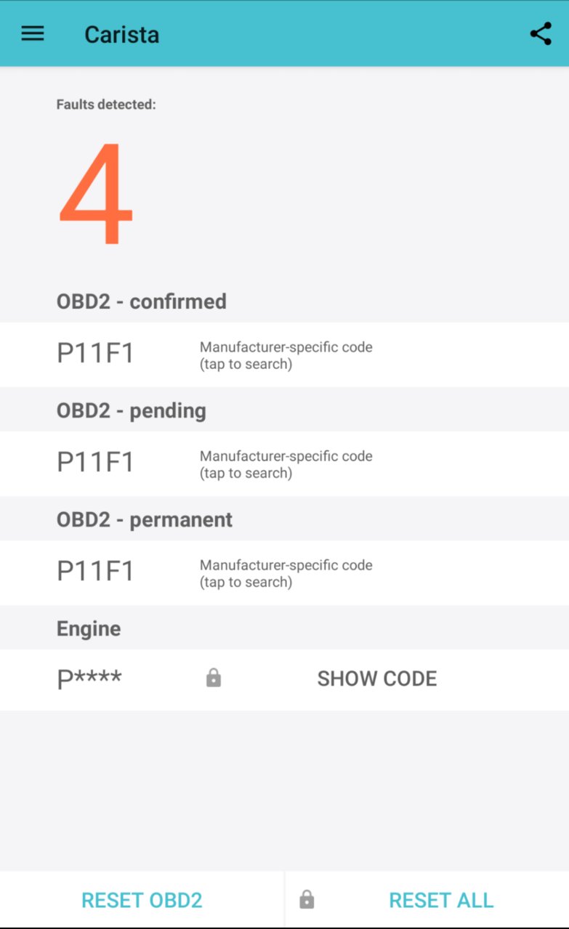
Task: Tap the lock icon beside RESET ALL
Action: pos(307,900)
